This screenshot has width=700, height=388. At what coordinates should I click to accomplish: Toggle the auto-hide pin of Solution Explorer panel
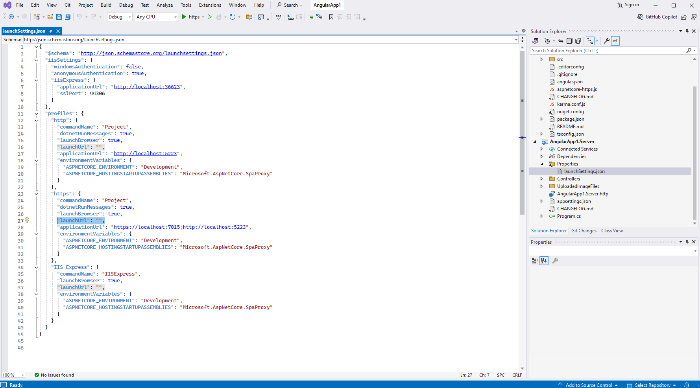pos(687,31)
